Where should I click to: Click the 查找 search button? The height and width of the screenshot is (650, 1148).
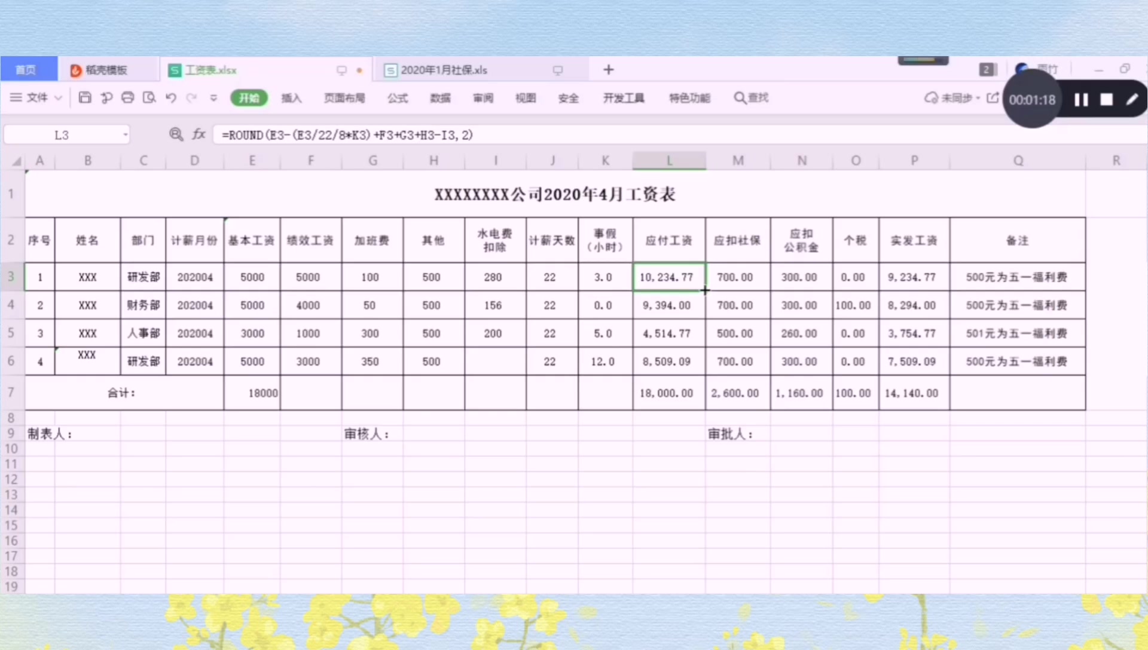click(x=752, y=97)
